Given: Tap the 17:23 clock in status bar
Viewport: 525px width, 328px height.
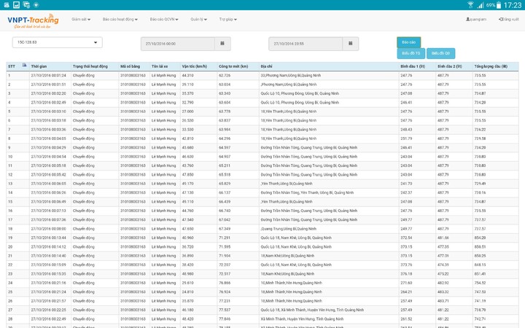Looking at the screenshot, I should coord(513,5).
